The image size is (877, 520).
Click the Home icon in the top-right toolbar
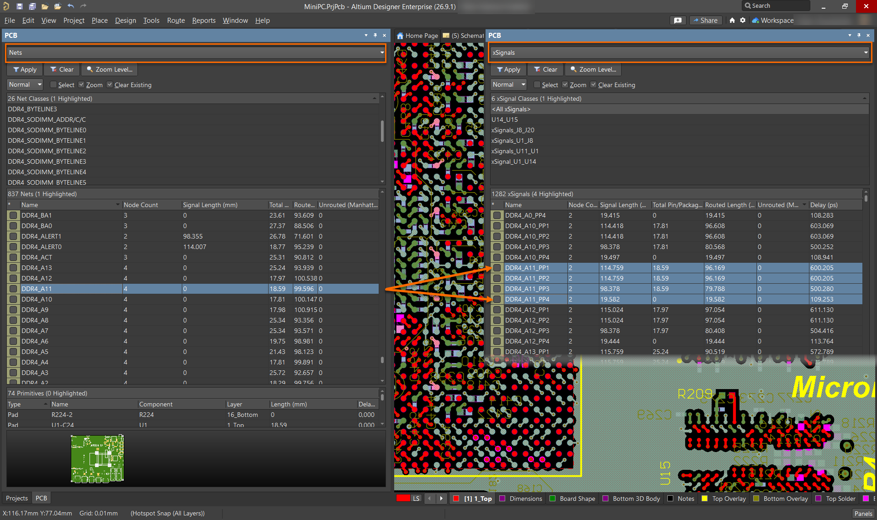(x=732, y=21)
